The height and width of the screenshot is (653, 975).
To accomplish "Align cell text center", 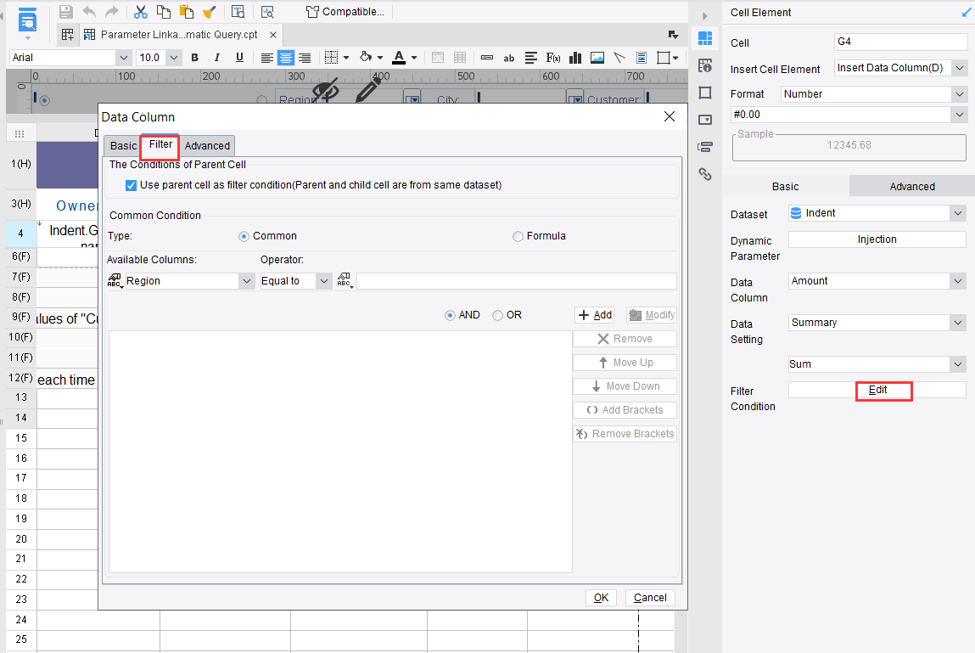I will point(285,58).
